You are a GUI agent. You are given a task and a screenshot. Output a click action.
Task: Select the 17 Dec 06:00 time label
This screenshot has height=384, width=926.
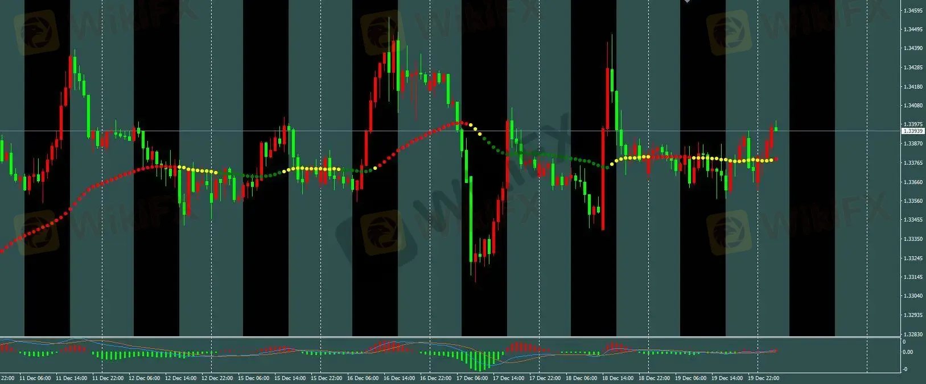pyautogui.click(x=471, y=378)
